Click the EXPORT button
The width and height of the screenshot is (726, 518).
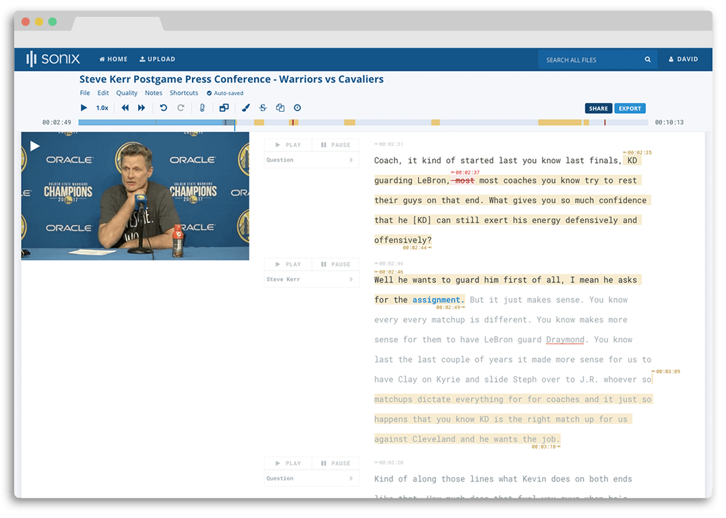tap(630, 108)
